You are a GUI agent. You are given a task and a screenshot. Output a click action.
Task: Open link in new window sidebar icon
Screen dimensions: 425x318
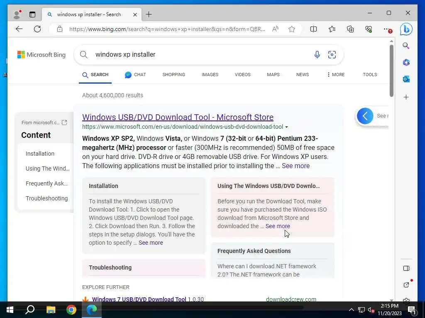(x=406, y=284)
